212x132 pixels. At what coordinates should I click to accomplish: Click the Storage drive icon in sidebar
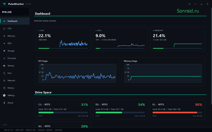tap(4, 51)
